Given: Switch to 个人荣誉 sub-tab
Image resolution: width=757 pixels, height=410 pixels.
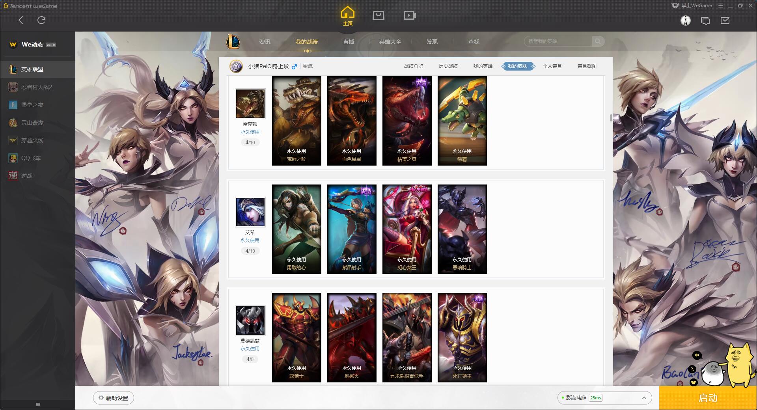Looking at the screenshot, I should (x=552, y=66).
